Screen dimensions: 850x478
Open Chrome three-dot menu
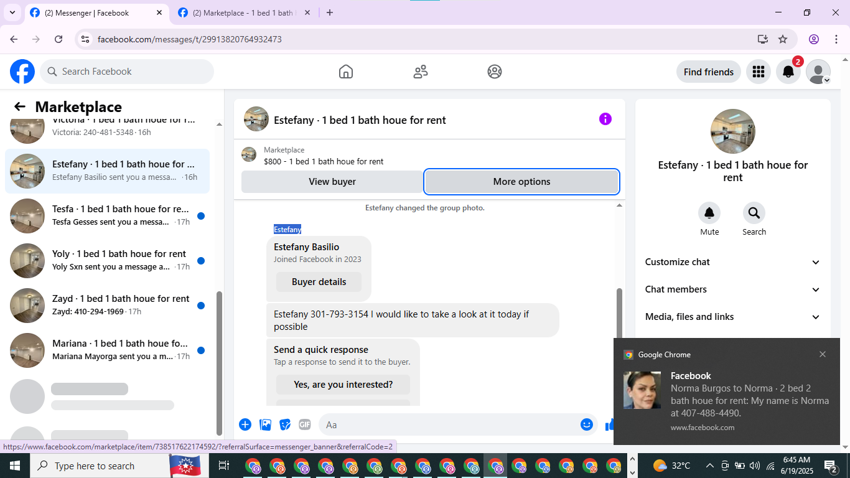[835, 39]
